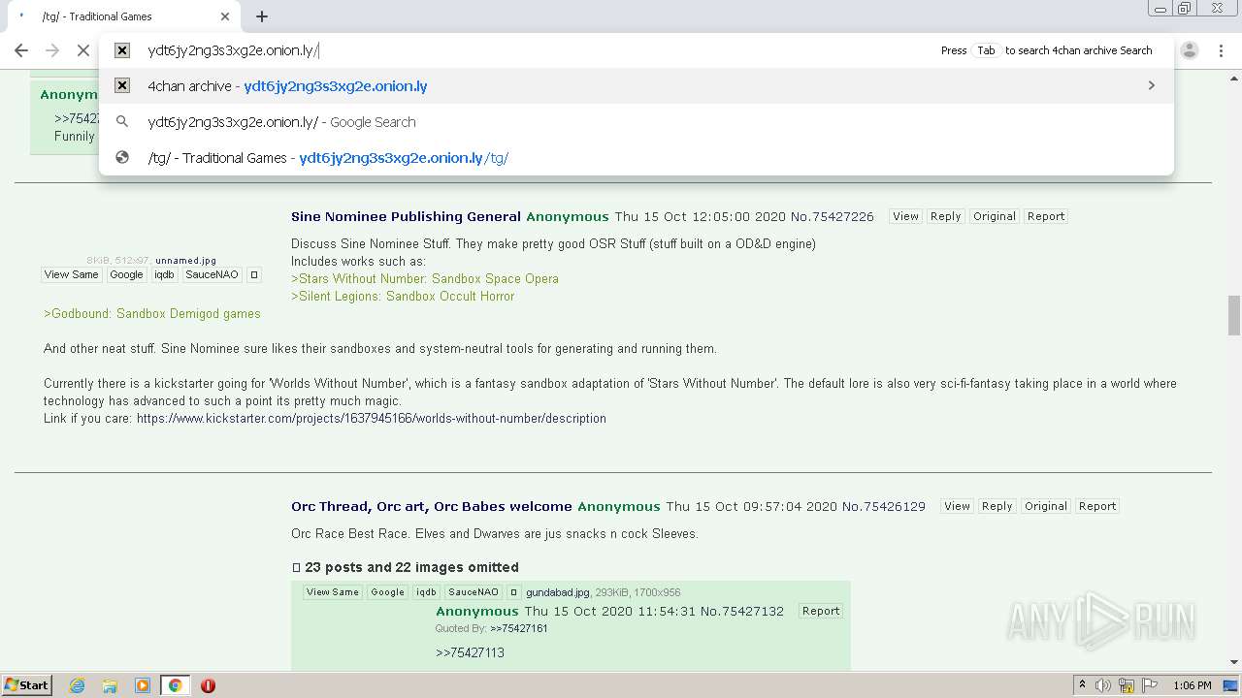Click View Same for gundabad.jpg
Image resolution: width=1242 pixels, height=698 pixels.
tap(333, 592)
